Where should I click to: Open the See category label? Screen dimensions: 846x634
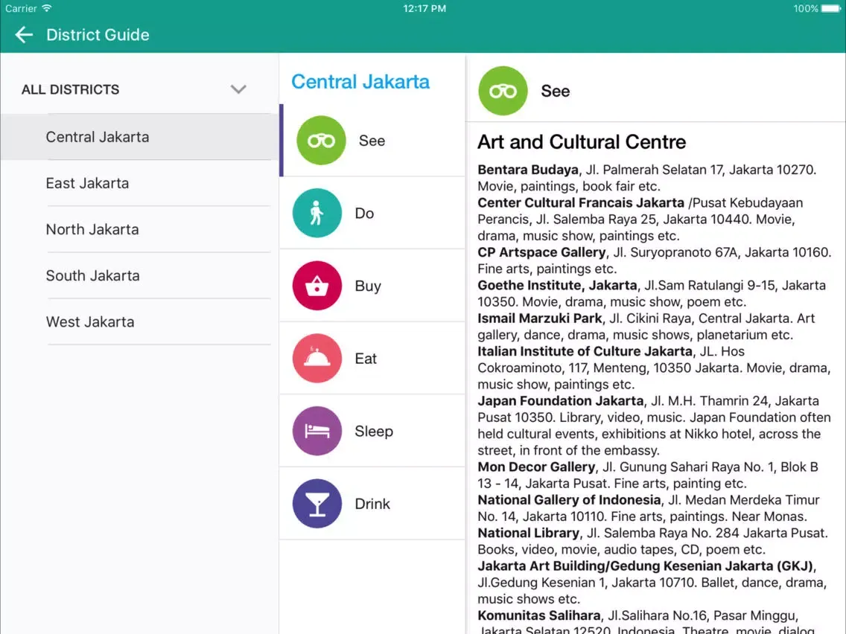coord(372,141)
